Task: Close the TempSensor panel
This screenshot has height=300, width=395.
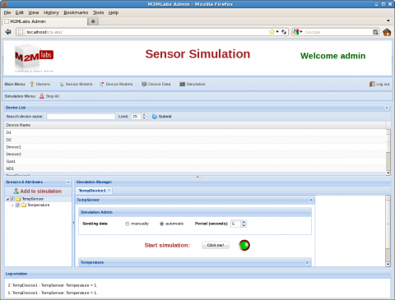Action: point(311,200)
